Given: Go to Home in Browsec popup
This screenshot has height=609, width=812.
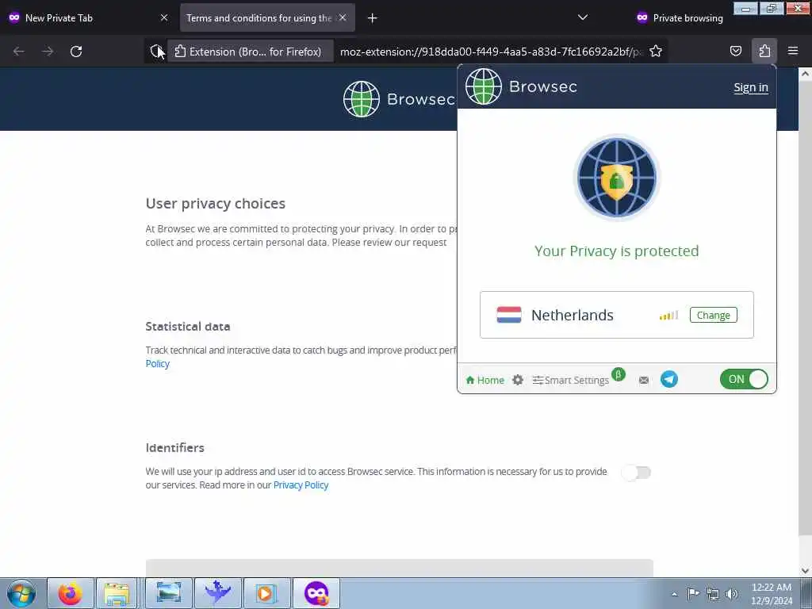Looking at the screenshot, I should pyautogui.click(x=485, y=380).
